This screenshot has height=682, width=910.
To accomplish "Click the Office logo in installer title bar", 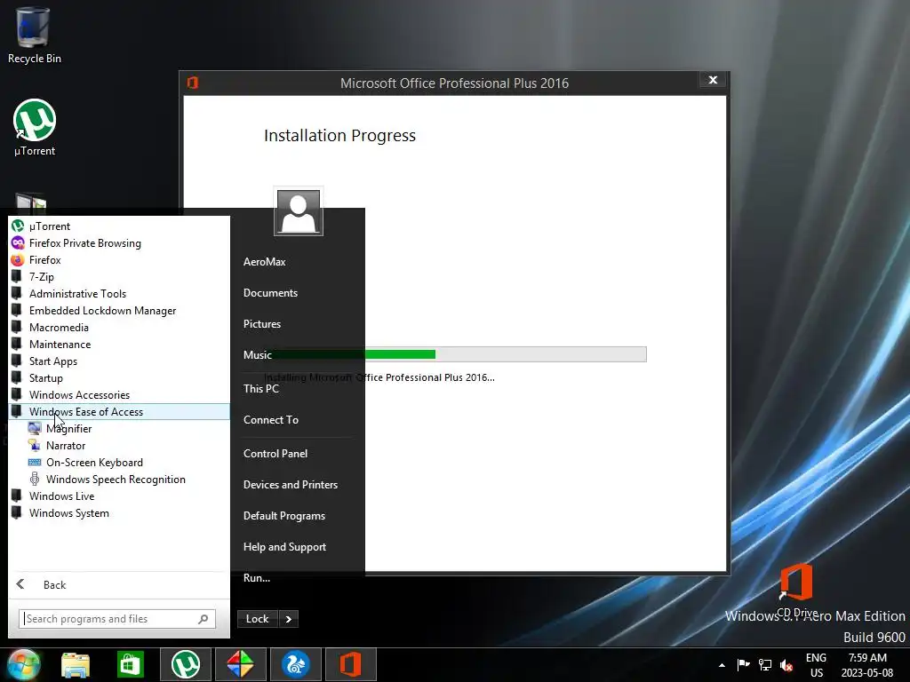I will tap(193, 83).
